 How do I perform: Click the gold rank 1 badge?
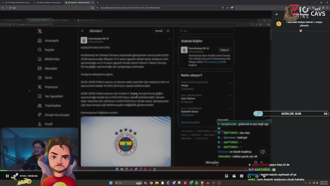(x=279, y=24)
